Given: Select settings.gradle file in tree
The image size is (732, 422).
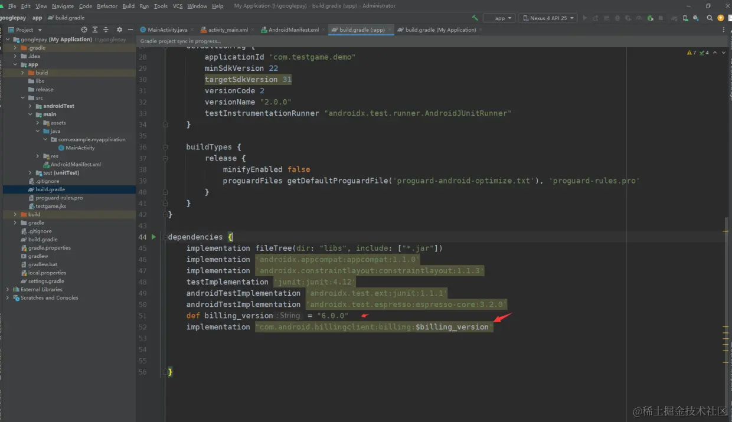Looking at the screenshot, I should [46, 281].
